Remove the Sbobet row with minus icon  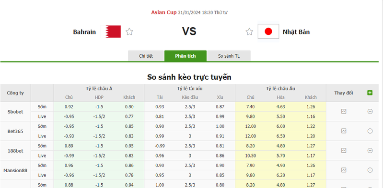click(x=370, y=111)
